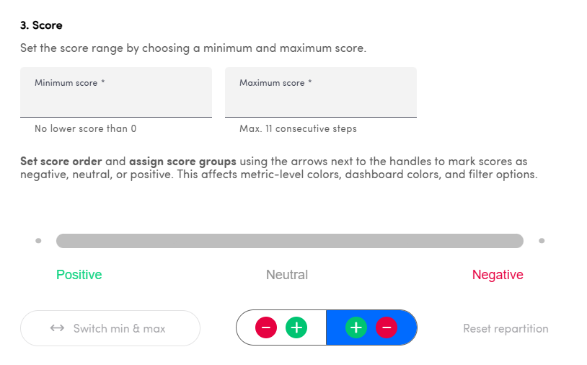Click the 'No lower score than 0' hint
The image size is (587, 365).
pos(85,129)
